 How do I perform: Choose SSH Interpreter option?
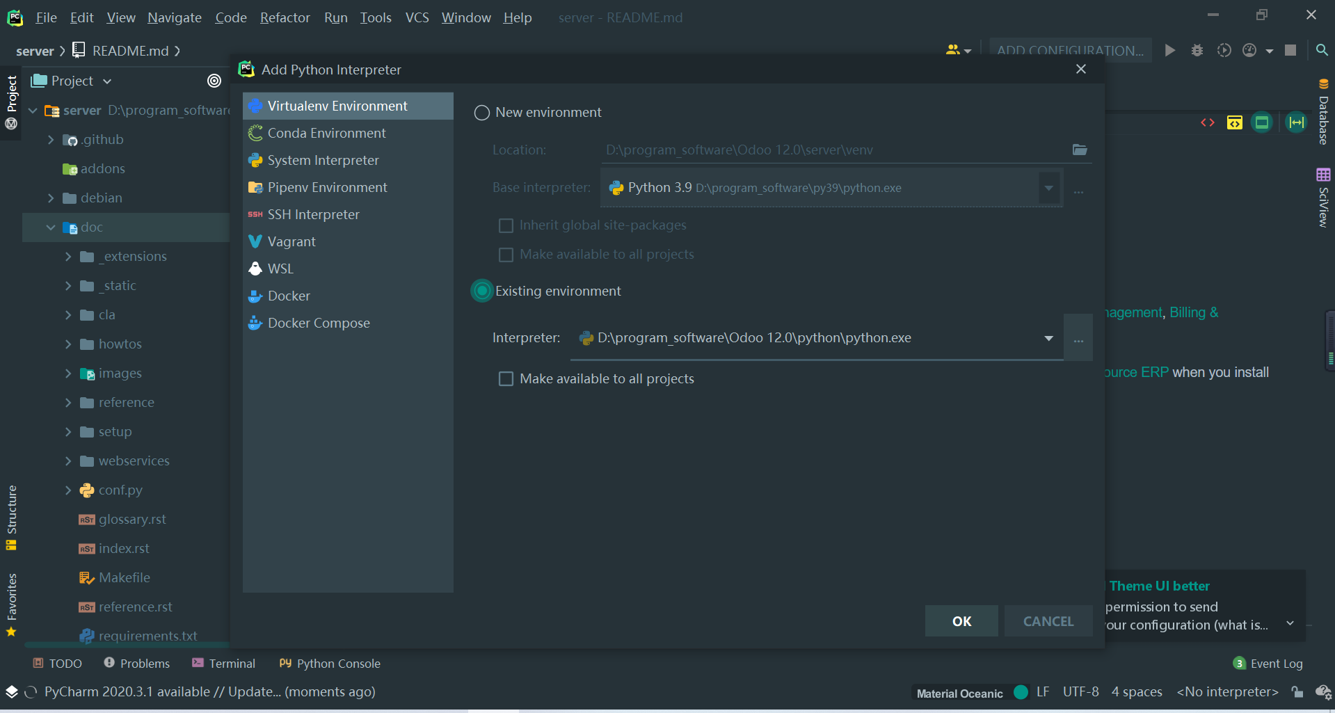[x=348, y=214]
